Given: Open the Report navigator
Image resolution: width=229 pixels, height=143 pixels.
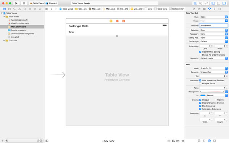Looking at the screenshot, I should pos(40,9).
